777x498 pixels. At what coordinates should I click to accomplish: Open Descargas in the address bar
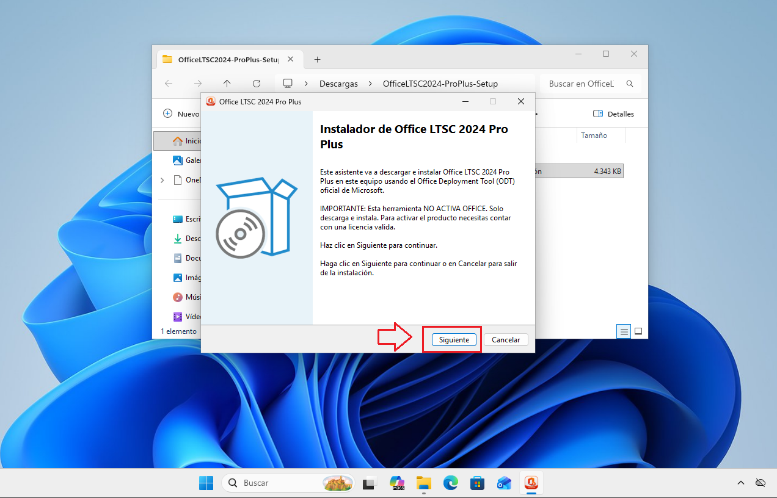[x=338, y=84]
